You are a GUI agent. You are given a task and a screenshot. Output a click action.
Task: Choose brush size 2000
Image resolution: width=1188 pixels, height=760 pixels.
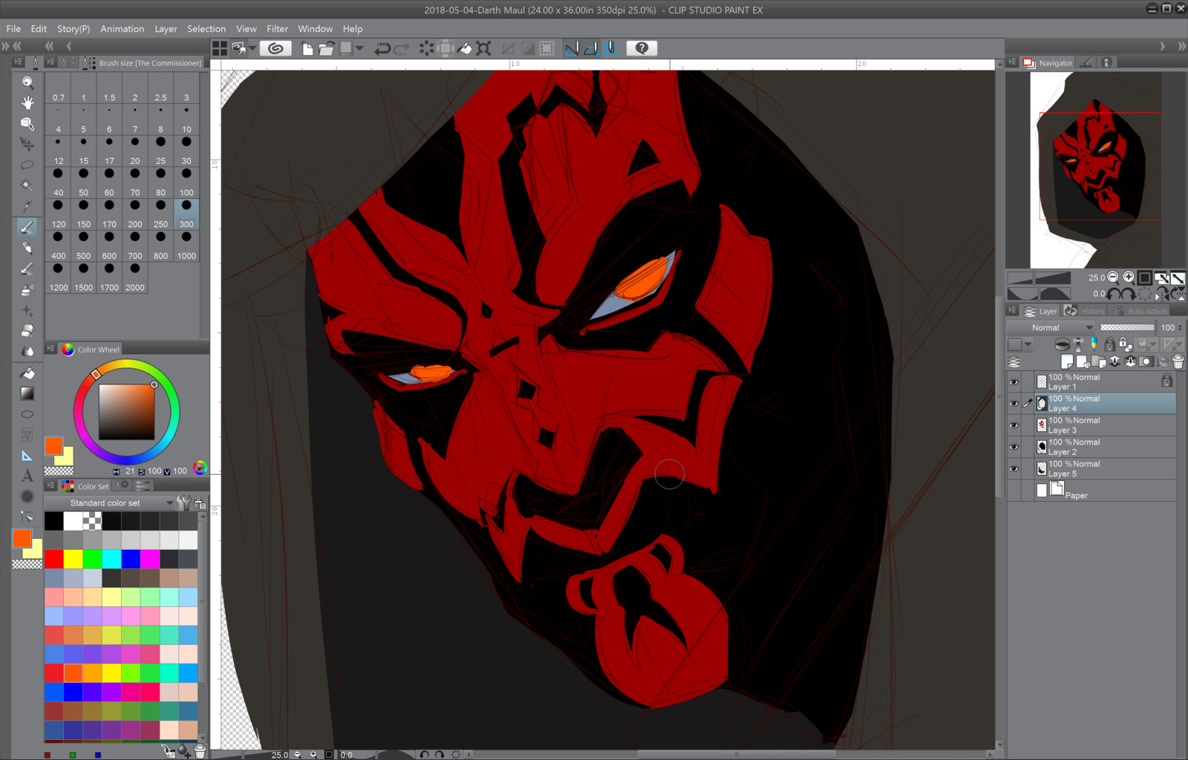point(135,277)
